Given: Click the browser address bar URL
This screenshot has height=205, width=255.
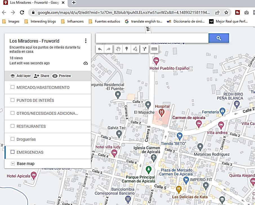Looking at the screenshot, I should [124, 12].
